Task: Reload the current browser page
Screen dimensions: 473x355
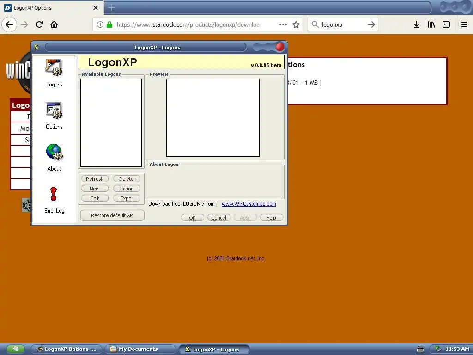Action: point(40,24)
